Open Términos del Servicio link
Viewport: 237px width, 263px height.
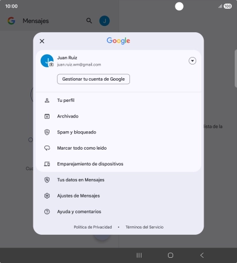pyautogui.click(x=144, y=227)
